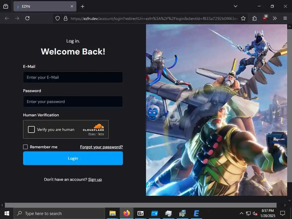This screenshot has width=292, height=219.
Task: Open the Windows Start menu
Action: [7, 213]
